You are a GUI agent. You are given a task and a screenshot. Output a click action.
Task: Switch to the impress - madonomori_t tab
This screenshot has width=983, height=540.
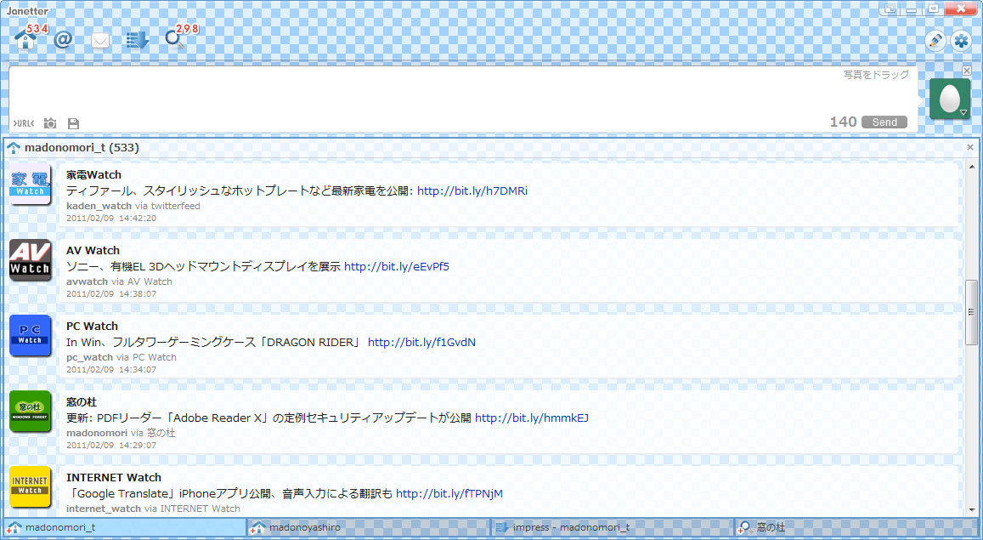pyautogui.click(x=613, y=527)
